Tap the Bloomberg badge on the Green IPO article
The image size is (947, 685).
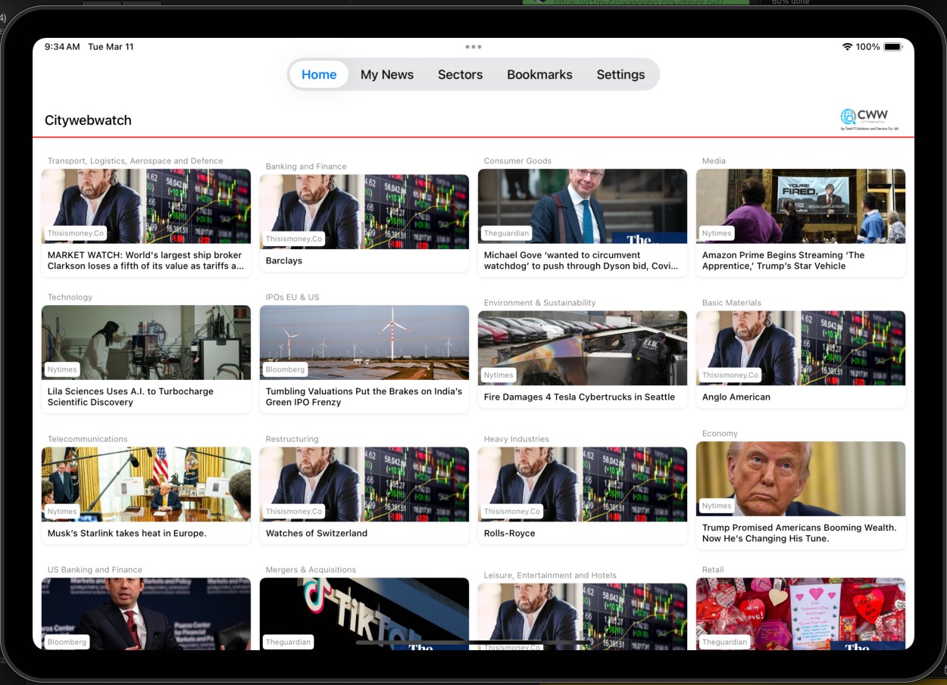pyautogui.click(x=285, y=369)
